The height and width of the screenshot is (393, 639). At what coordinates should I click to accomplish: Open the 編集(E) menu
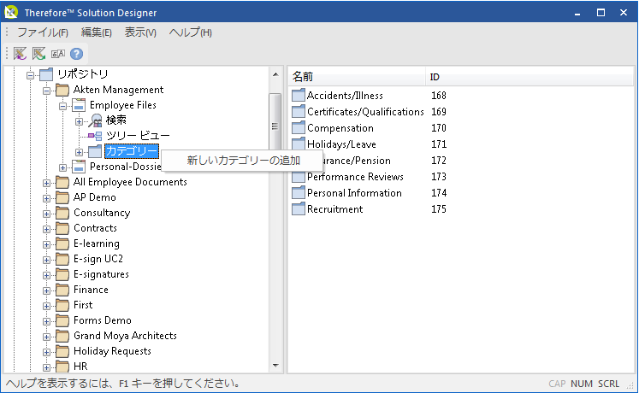97,32
